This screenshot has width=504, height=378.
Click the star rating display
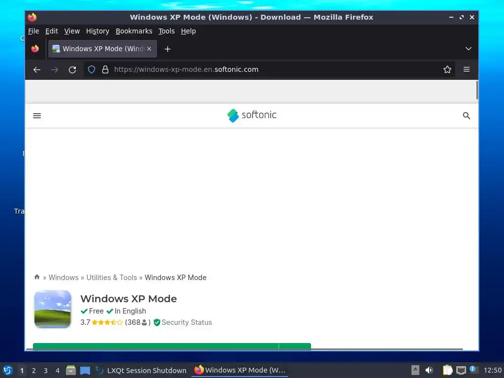[107, 322]
